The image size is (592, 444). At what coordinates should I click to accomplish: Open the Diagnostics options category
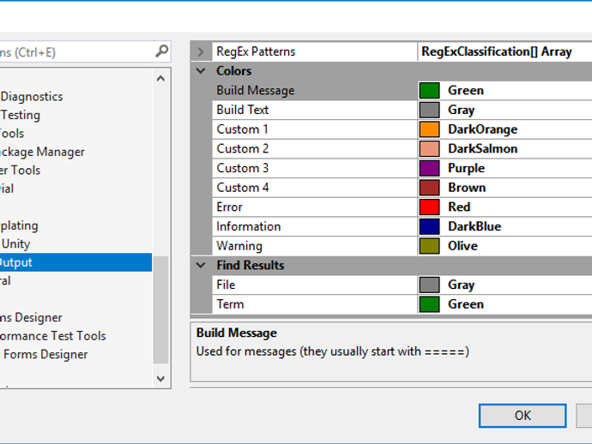click(31, 97)
